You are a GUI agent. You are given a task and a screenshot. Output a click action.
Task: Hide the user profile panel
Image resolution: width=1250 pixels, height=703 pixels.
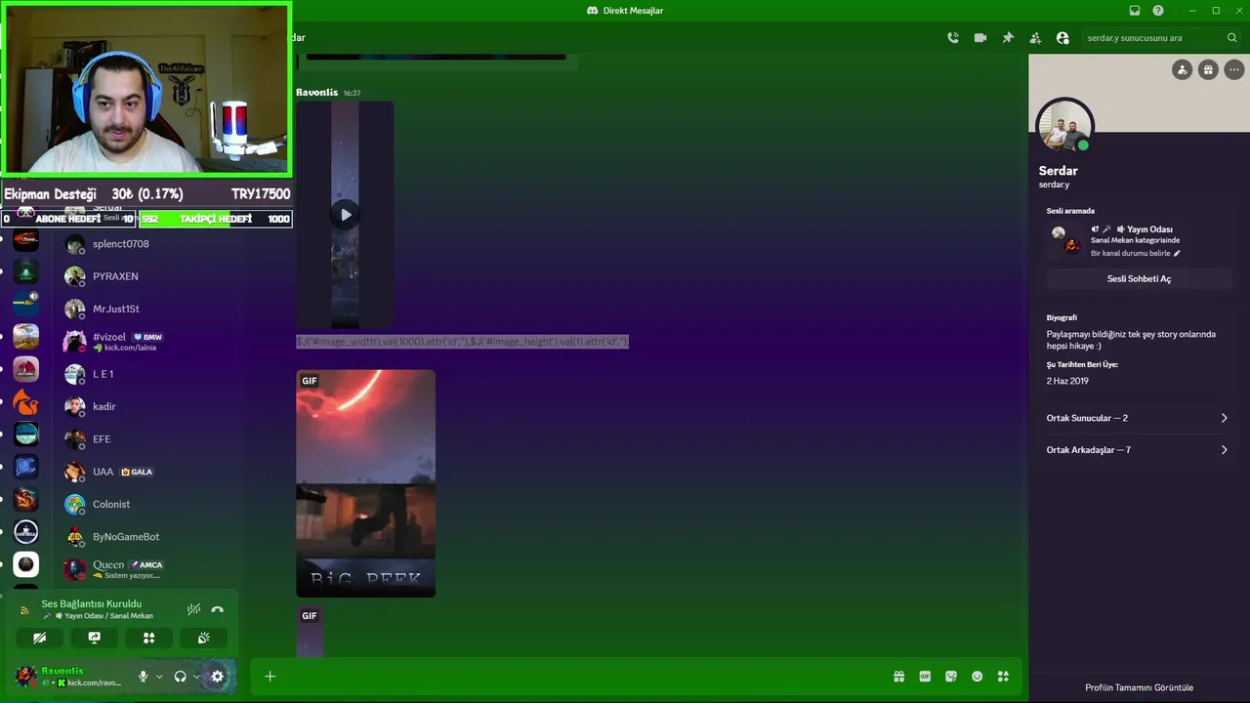[x=1062, y=38]
